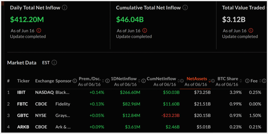The image size is (268, 134).
Task: Click red alert icon under $3.12B date
Action: coord(251,31)
